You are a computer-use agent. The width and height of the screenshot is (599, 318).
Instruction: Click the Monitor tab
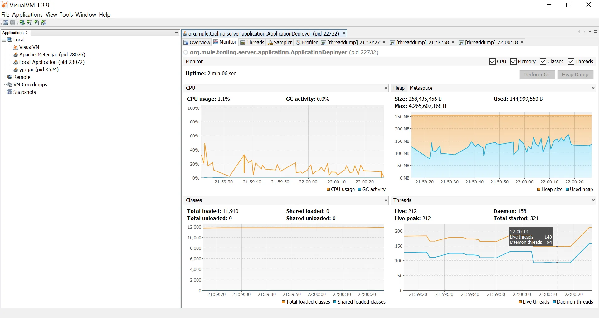point(225,42)
